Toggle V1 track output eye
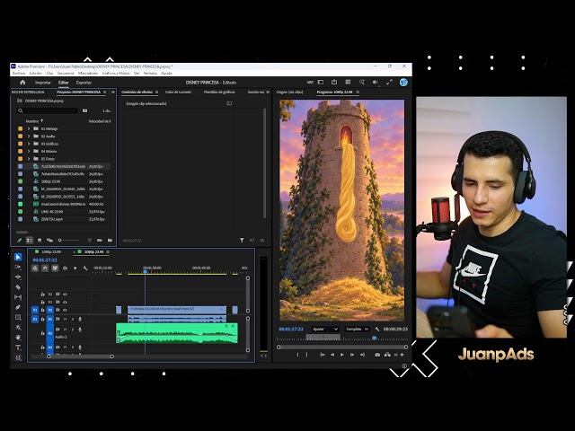The image size is (575, 431). pyautogui.click(x=65, y=310)
